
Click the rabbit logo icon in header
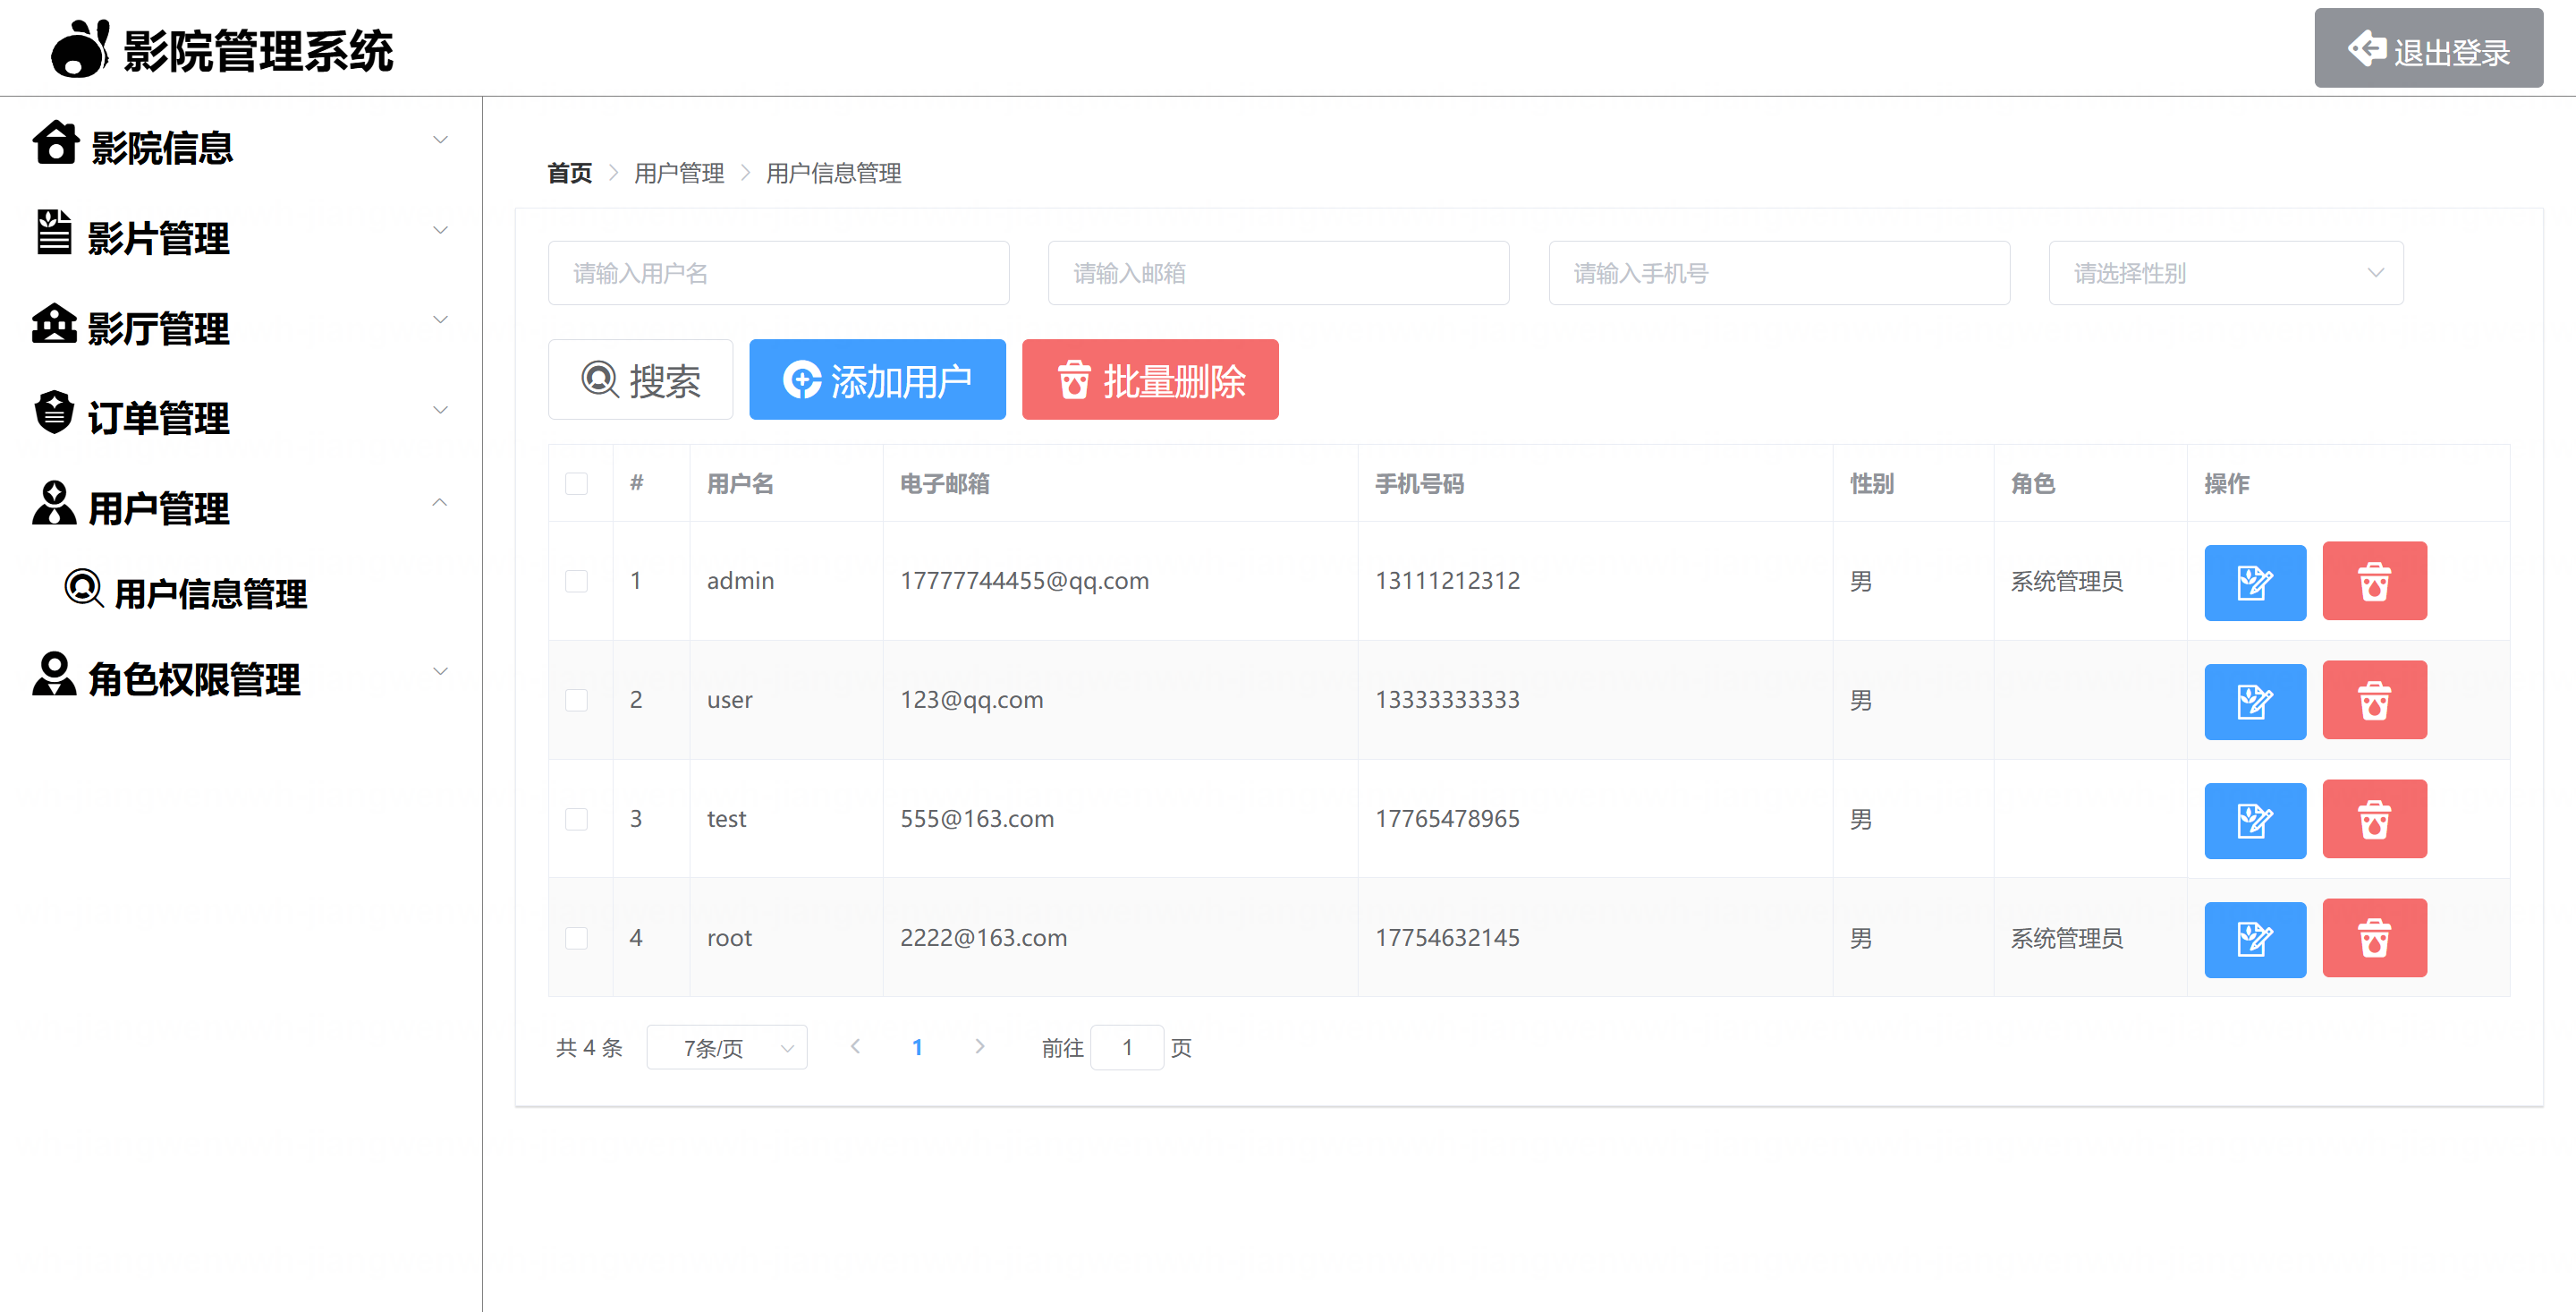tap(80, 50)
